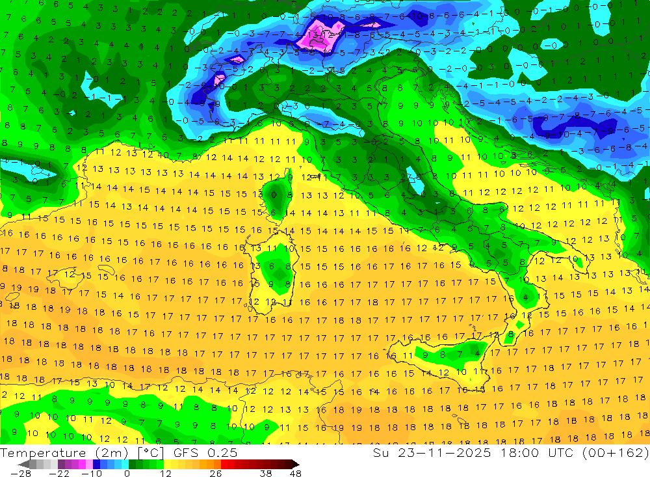Image resolution: width=650 pixels, height=477 pixels.
Task: Click the 'Su 23-11-2025' date text
Action: tap(432, 452)
